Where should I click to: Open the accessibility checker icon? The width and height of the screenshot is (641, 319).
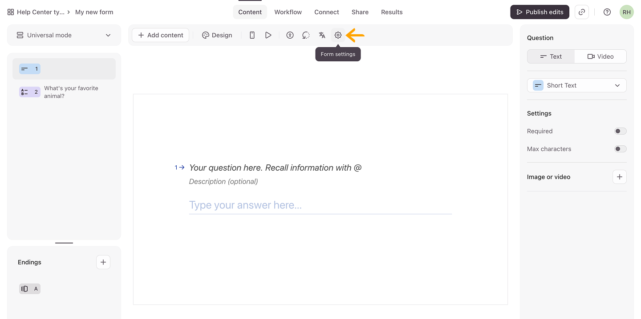coord(290,35)
